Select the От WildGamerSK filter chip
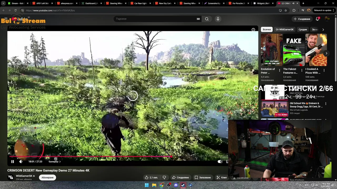The width and height of the screenshot is (337, 189). click(285, 30)
